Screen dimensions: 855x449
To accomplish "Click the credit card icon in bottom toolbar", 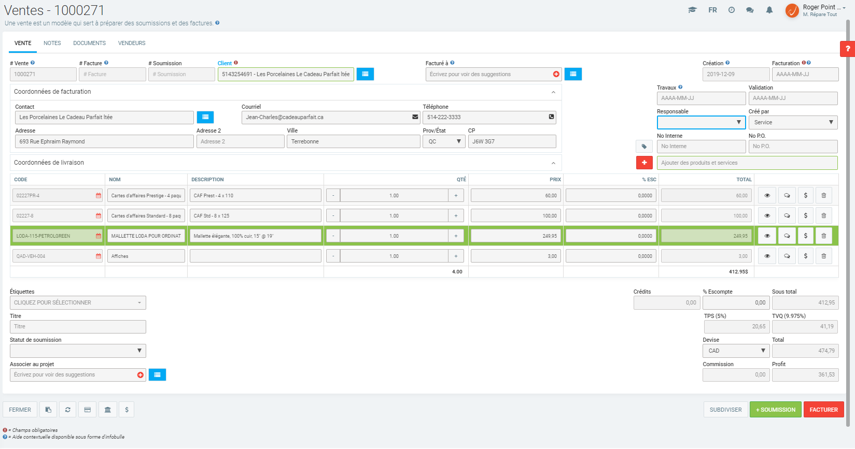I will 88,410.
